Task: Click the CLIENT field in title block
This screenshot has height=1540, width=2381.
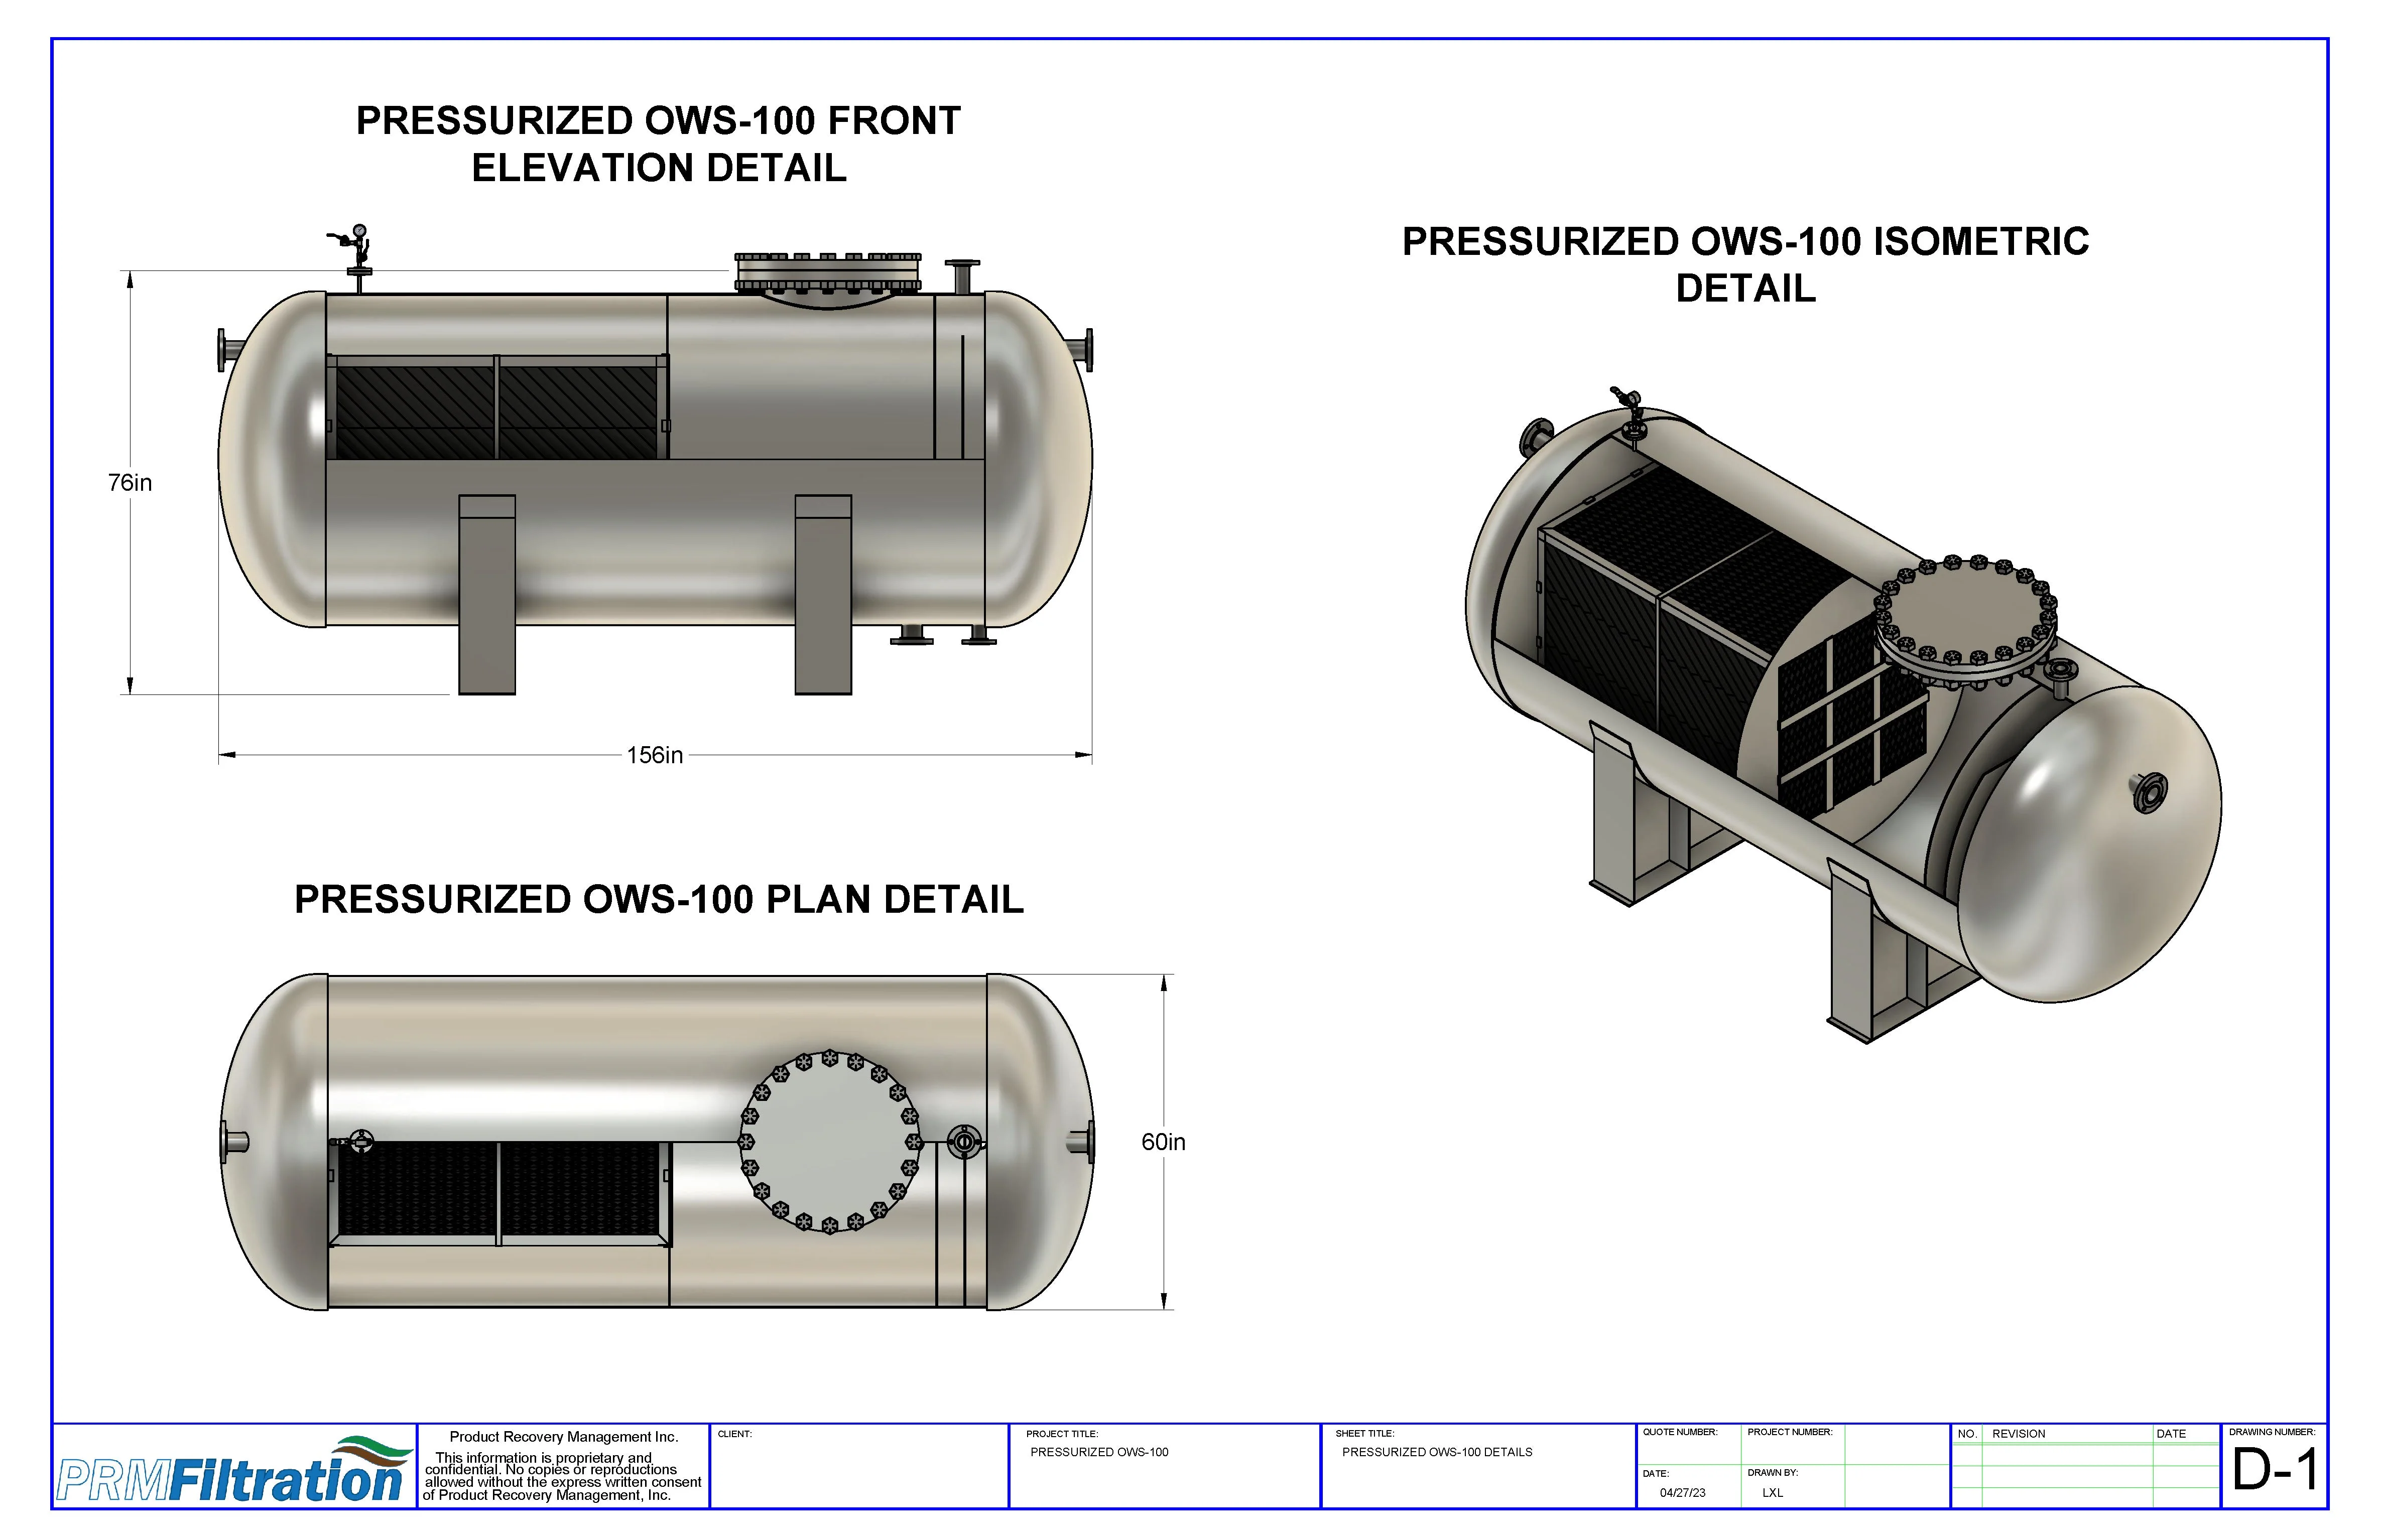Action: 859,1466
